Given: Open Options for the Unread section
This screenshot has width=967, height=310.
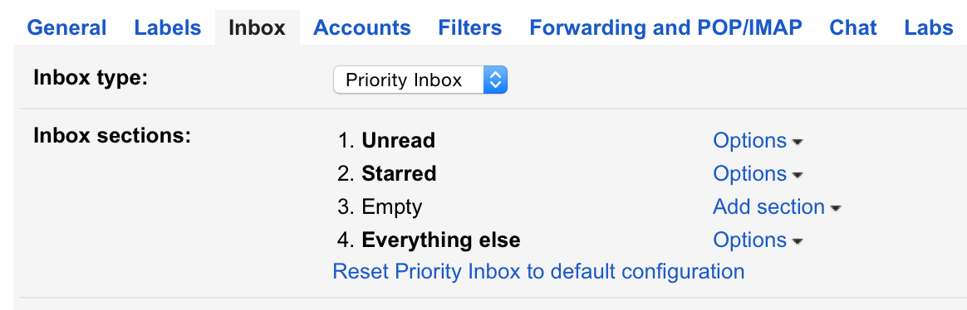Looking at the screenshot, I should click(750, 141).
